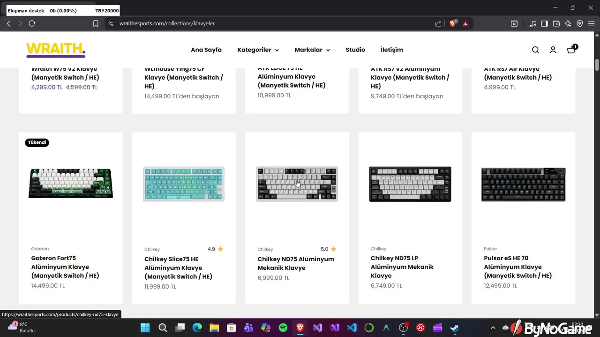600x337 pixels.
Task: Open Chilkey Slice75 HE keyboard image
Action: pyautogui.click(x=184, y=184)
